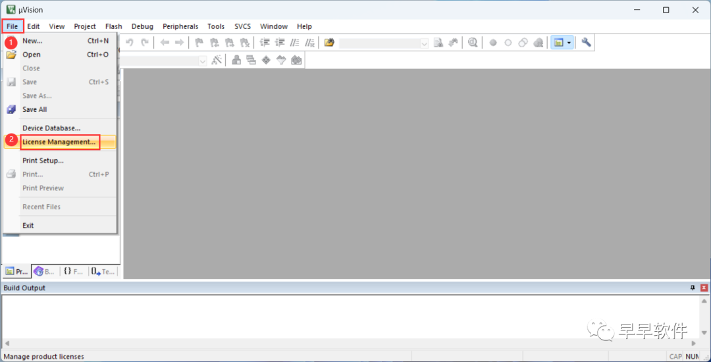Click the Indent selection icon
This screenshot has width=711, height=362.
(x=265, y=43)
